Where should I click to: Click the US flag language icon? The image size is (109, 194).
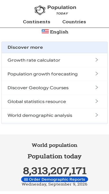45,31
